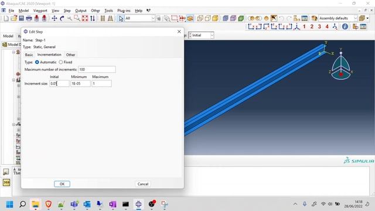
Task: Click the Print icon
Action: pos(29,18)
